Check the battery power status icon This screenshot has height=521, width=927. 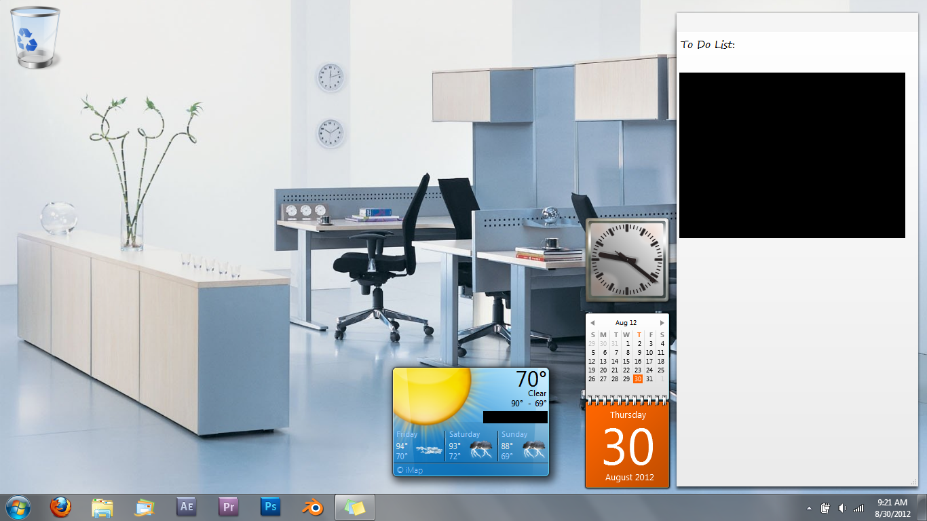point(826,508)
